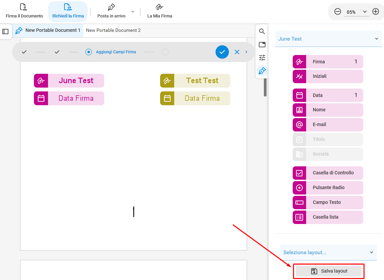Click Nome person icon in panel
The height and width of the screenshot is (280, 384).
coord(299,110)
